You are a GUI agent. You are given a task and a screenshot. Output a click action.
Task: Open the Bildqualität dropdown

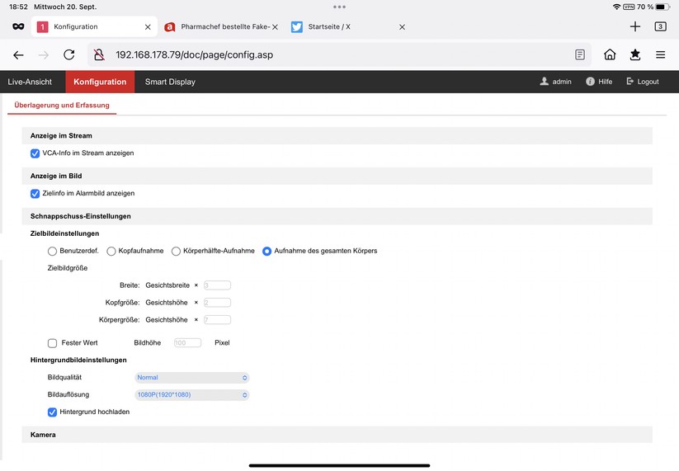click(x=191, y=378)
